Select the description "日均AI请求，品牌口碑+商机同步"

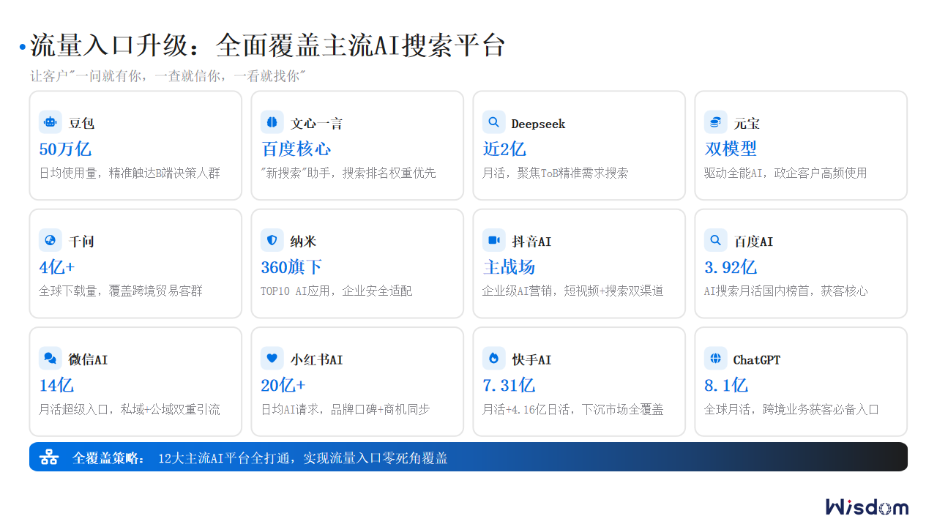pyautogui.click(x=346, y=410)
